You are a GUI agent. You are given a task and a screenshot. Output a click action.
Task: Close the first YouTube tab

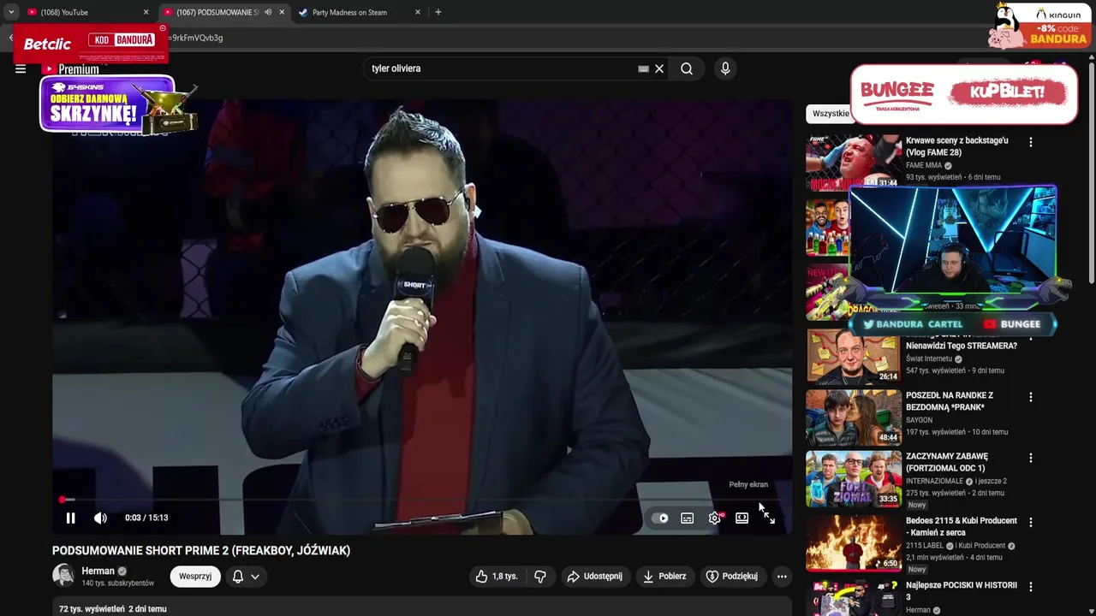tap(146, 12)
